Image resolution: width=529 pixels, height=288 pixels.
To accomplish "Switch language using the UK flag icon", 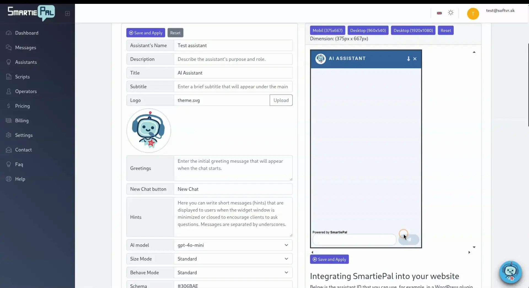I will [x=439, y=13].
